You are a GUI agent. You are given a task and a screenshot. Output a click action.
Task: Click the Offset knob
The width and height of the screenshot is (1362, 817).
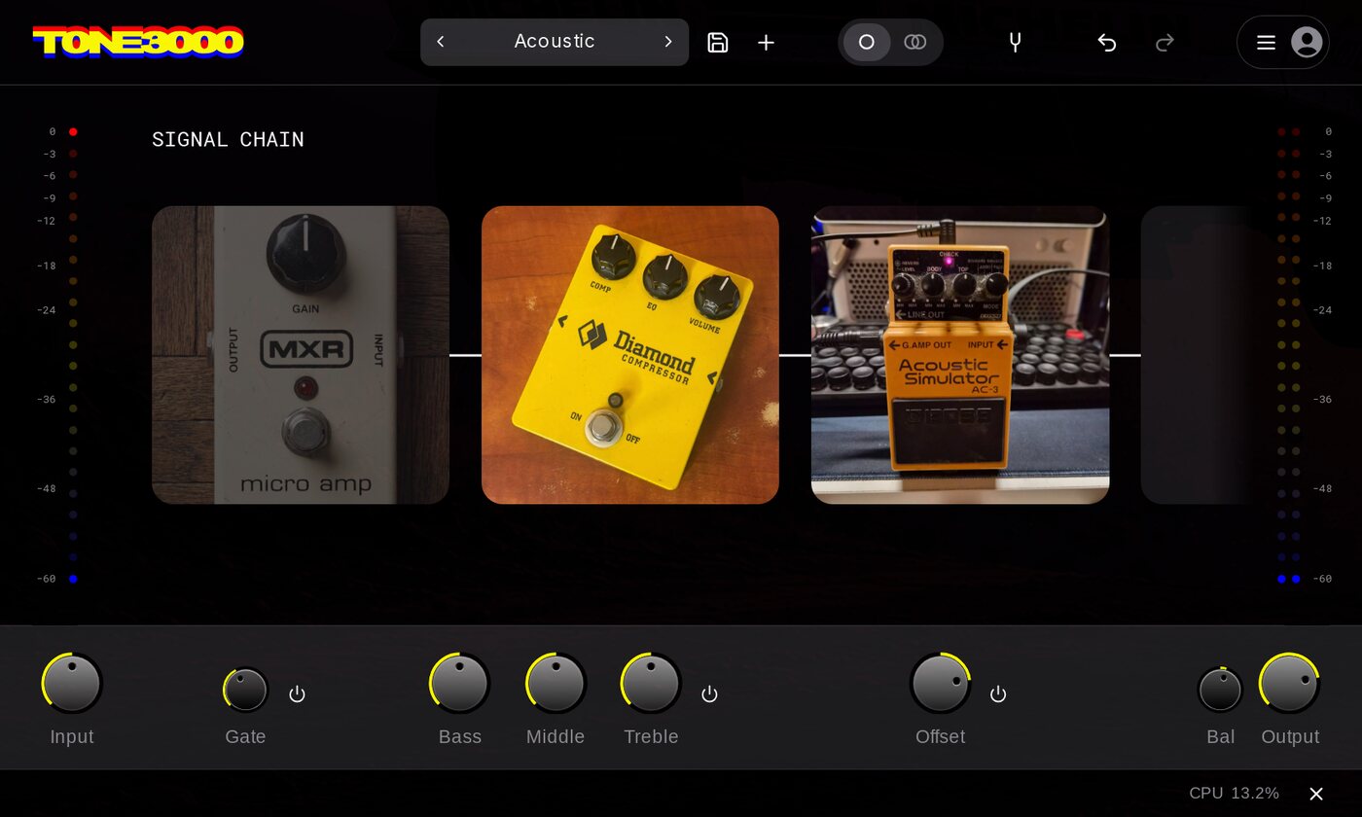(x=940, y=683)
